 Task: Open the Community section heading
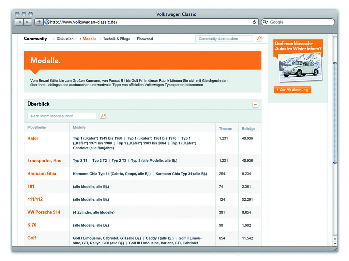(35, 38)
